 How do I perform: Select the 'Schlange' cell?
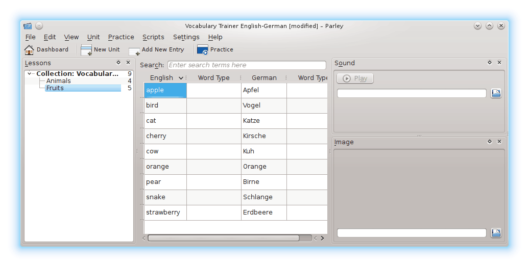point(264,197)
